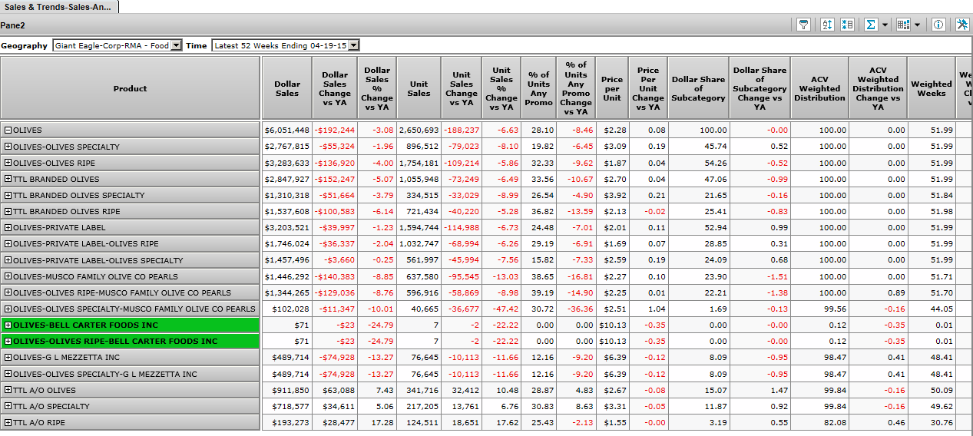Click the asterisk list icon in toolbar
This screenshot has height=436, width=973.
[847, 25]
